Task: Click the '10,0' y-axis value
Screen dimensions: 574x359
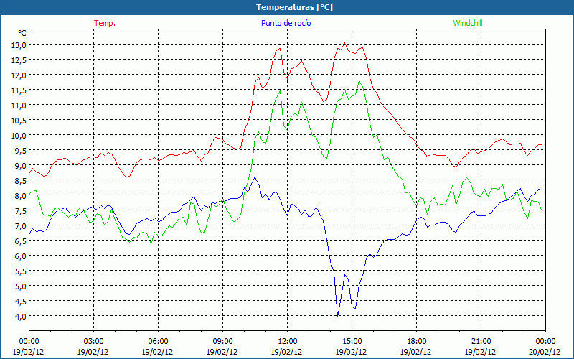Action: [x=19, y=136]
